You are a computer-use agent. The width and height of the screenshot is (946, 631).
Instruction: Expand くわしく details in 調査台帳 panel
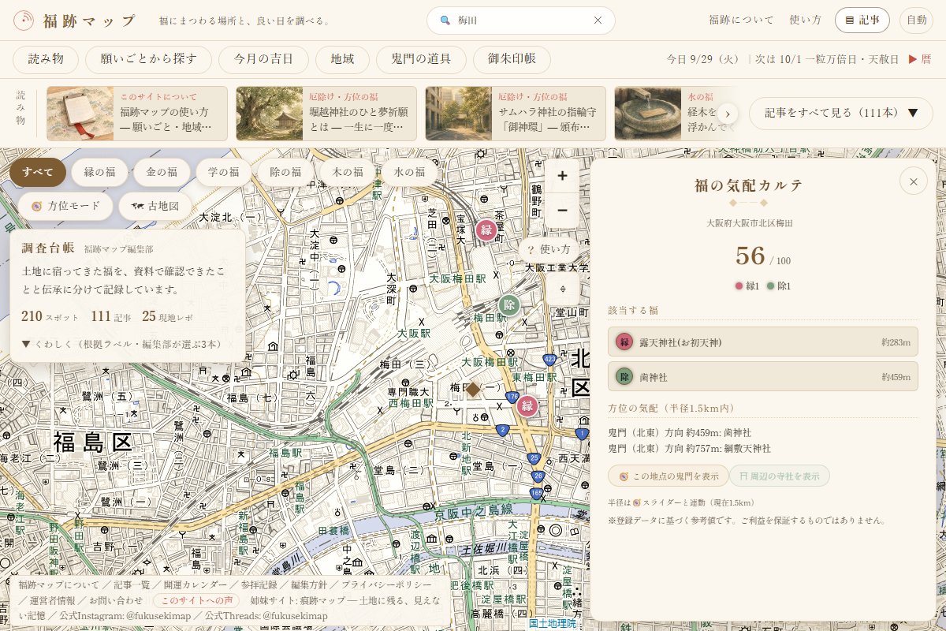pyautogui.click(x=122, y=344)
